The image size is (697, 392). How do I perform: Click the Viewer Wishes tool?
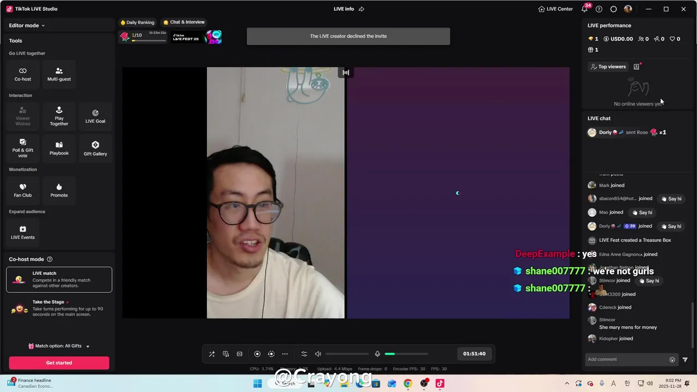23,117
